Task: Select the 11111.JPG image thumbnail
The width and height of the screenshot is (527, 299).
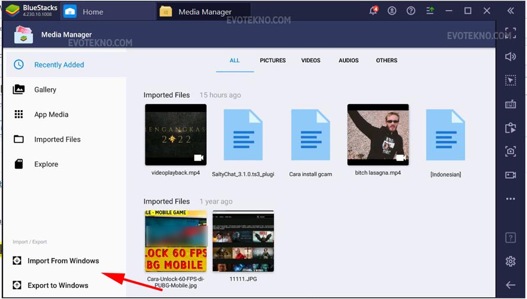Action: [x=243, y=241]
